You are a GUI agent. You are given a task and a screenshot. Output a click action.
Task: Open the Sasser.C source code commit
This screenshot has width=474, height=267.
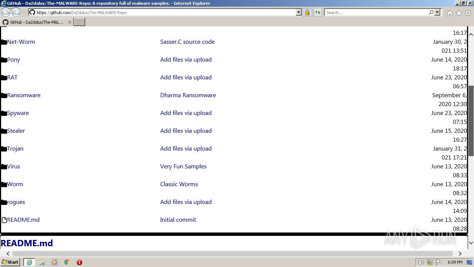pyautogui.click(x=187, y=42)
